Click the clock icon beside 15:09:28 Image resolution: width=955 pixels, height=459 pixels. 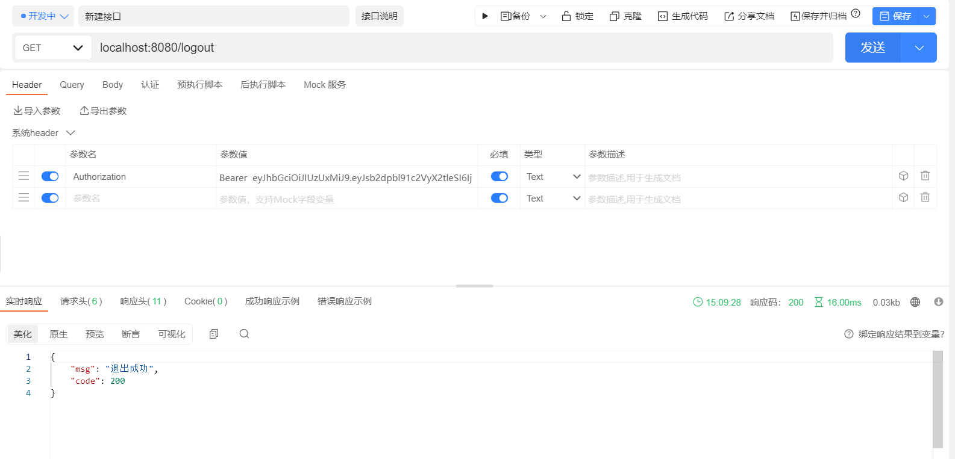[x=698, y=302]
